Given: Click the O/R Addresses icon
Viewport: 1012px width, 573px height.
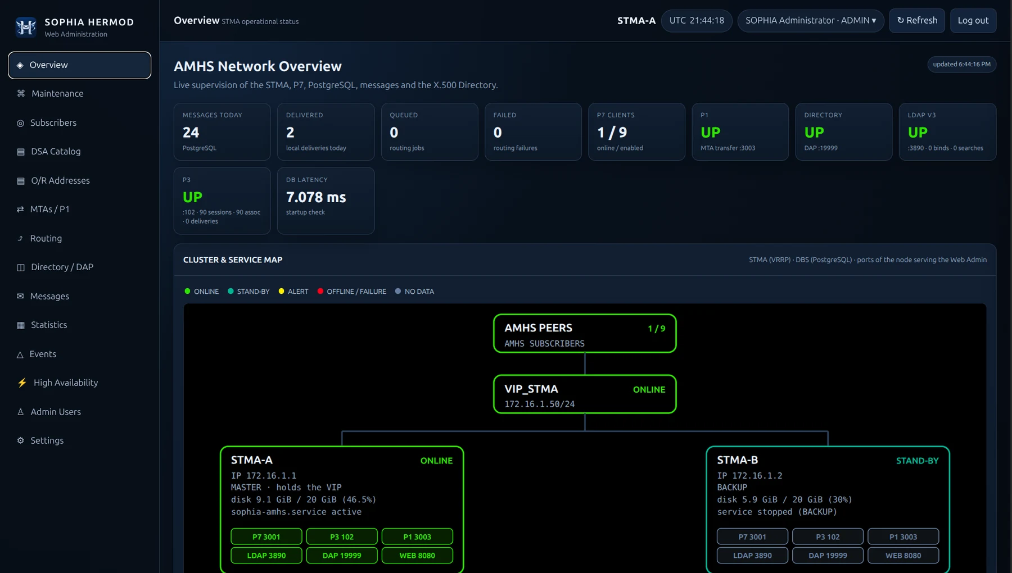Looking at the screenshot, I should coord(21,181).
